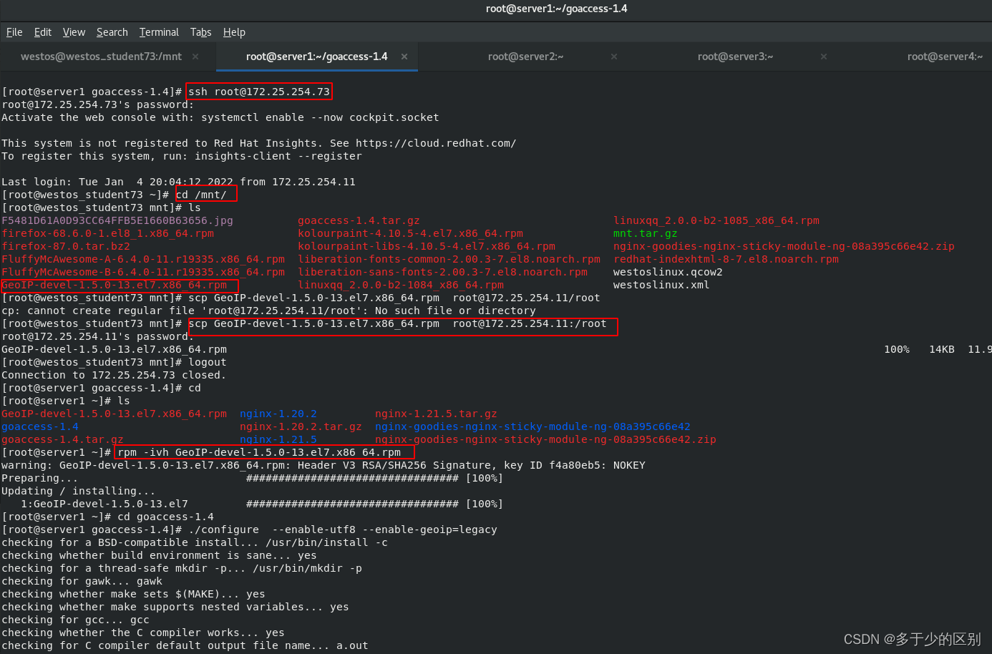
Task: Switch to the root@server3:~ tab
Action: tap(735, 57)
